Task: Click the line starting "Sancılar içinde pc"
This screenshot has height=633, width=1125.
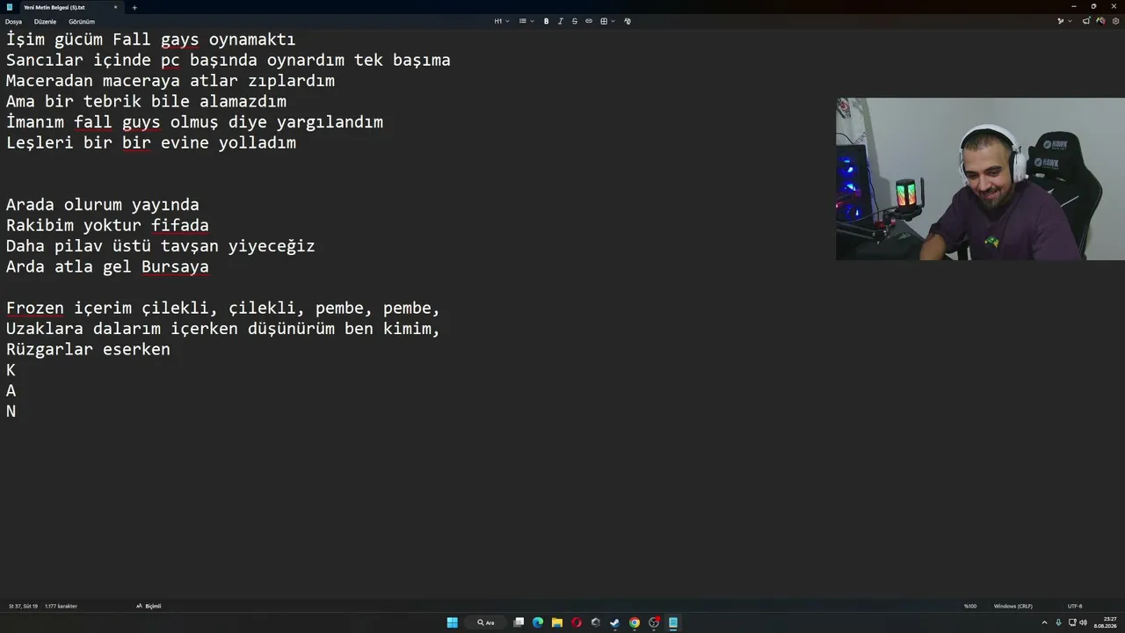Action: click(x=229, y=60)
